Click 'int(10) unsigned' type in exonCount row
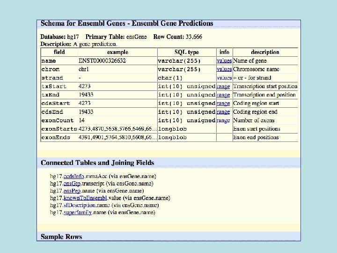Screen dimensions: 337x253 (x=187, y=120)
